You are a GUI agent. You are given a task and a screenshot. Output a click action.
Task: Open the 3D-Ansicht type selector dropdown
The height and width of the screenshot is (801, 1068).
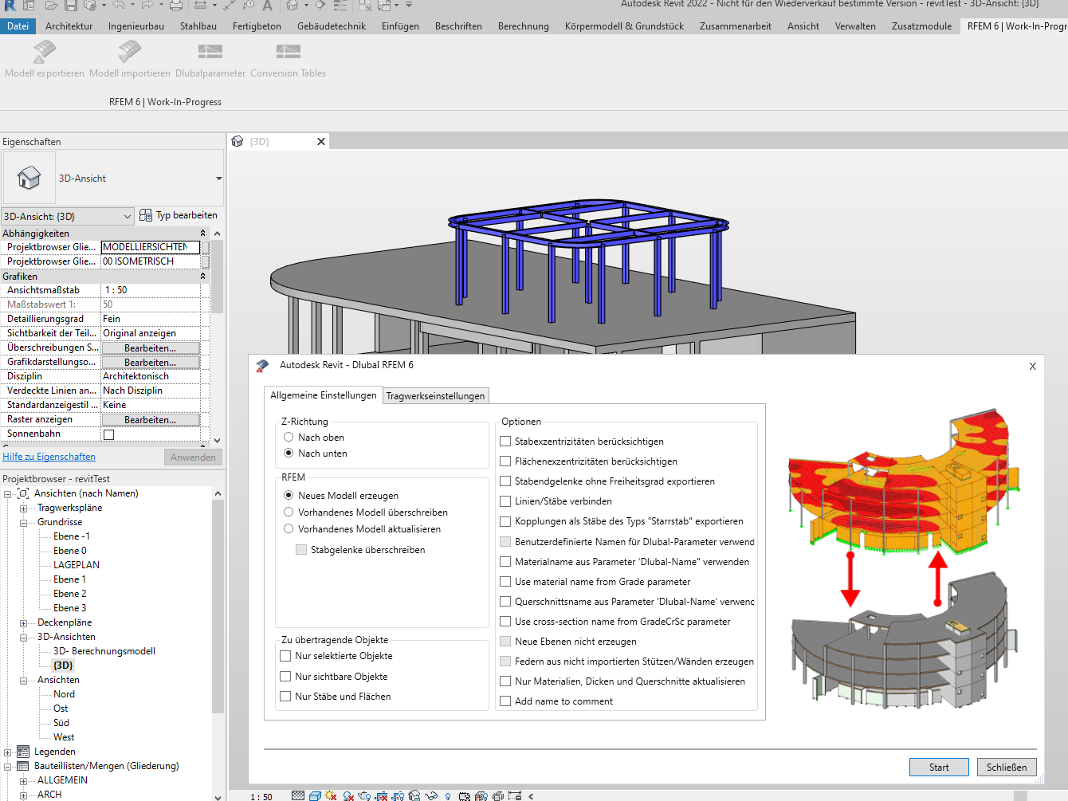tap(128, 216)
